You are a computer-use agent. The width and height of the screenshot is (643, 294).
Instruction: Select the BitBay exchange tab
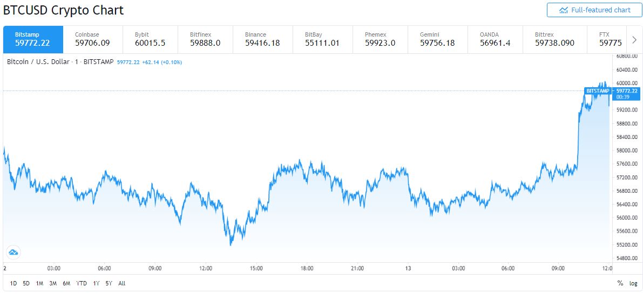coord(322,39)
